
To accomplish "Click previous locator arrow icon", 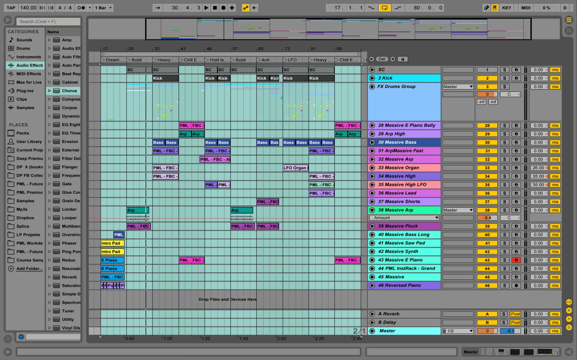I will click(x=372, y=59).
